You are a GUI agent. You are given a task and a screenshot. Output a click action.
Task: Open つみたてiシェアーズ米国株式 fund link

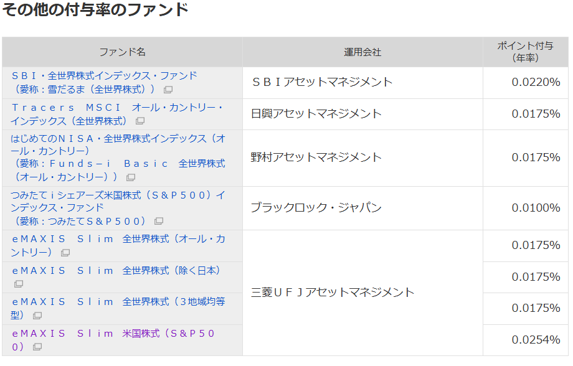coord(118,195)
